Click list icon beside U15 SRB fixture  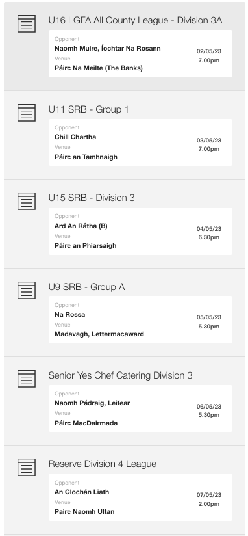point(26,201)
